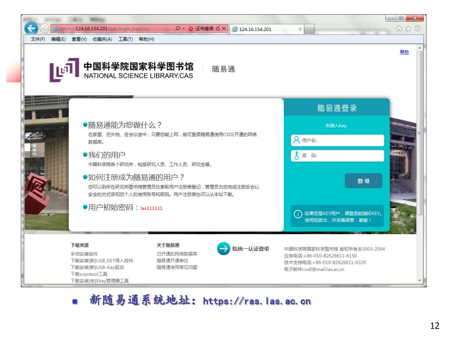Click the 技术支持电话 +86-010-82626611-6320 text
Viewport: 454px width, 340px height.
pyautogui.click(x=325, y=263)
